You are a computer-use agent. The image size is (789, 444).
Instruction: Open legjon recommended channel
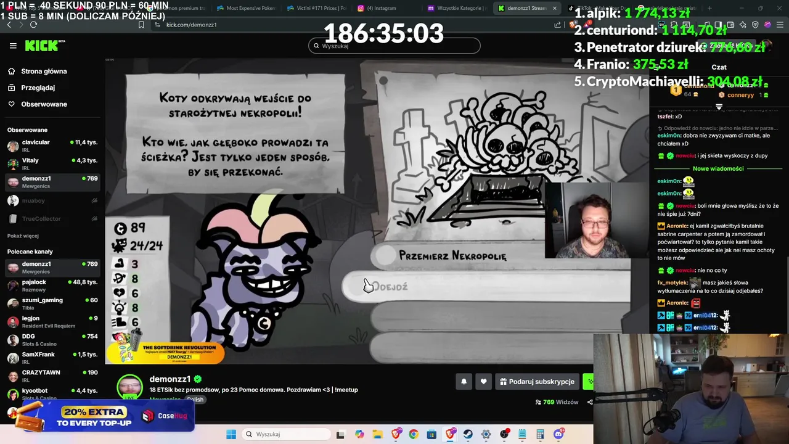(x=52, y=321)
